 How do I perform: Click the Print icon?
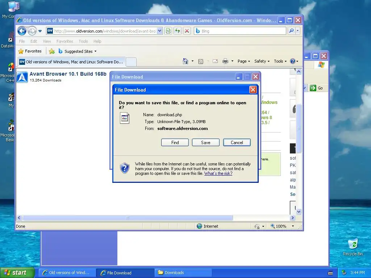225,61
